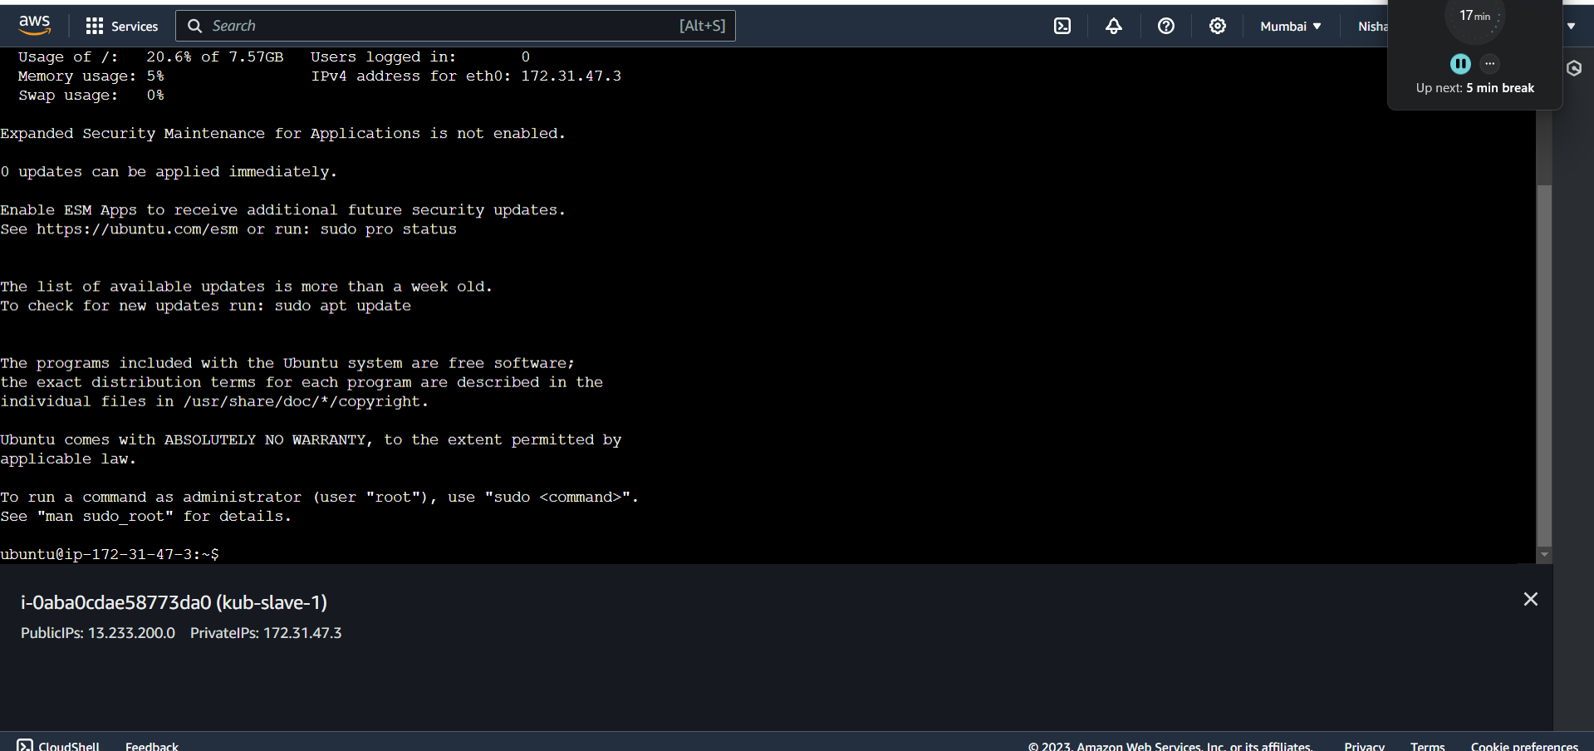Click the terminal prompt line
1594x751 pixels.
pos(332,554)
